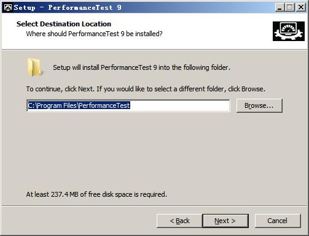Click the 237.4 MB free disk space notice
The width and height of the screenshot is (309, 236).
96,194
